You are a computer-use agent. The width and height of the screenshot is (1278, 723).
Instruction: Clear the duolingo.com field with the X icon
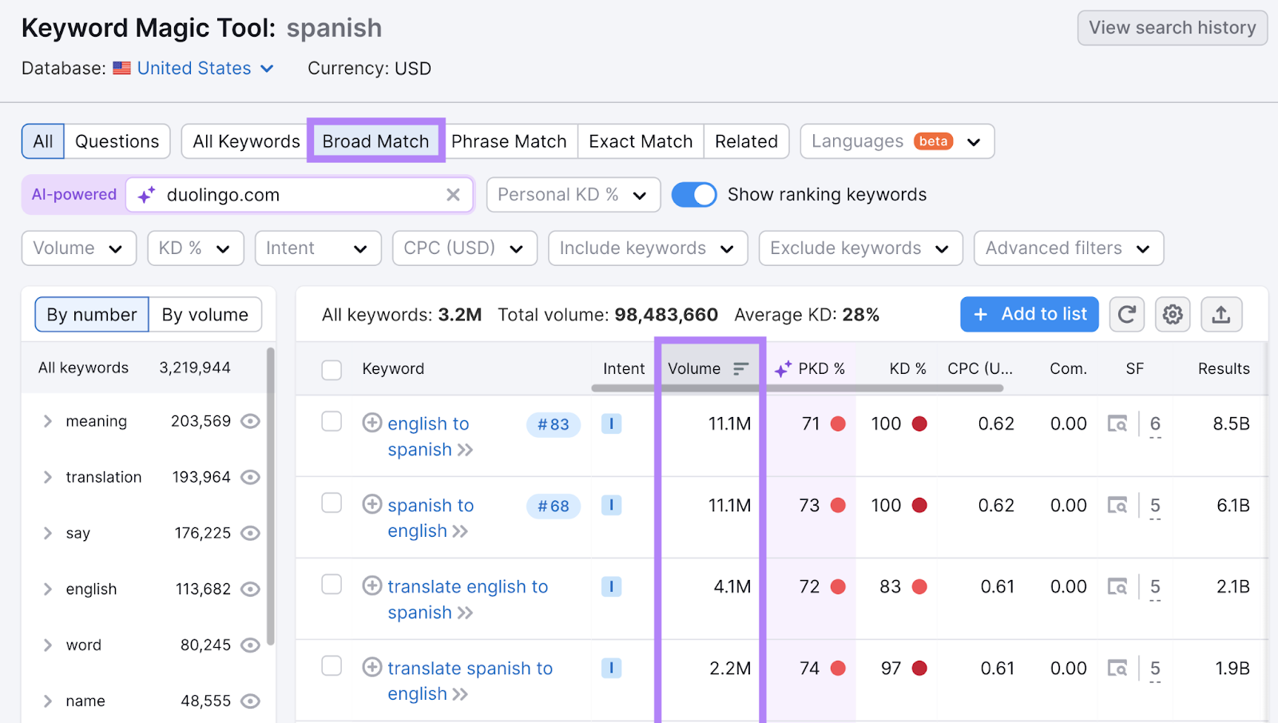click(453, 194)
